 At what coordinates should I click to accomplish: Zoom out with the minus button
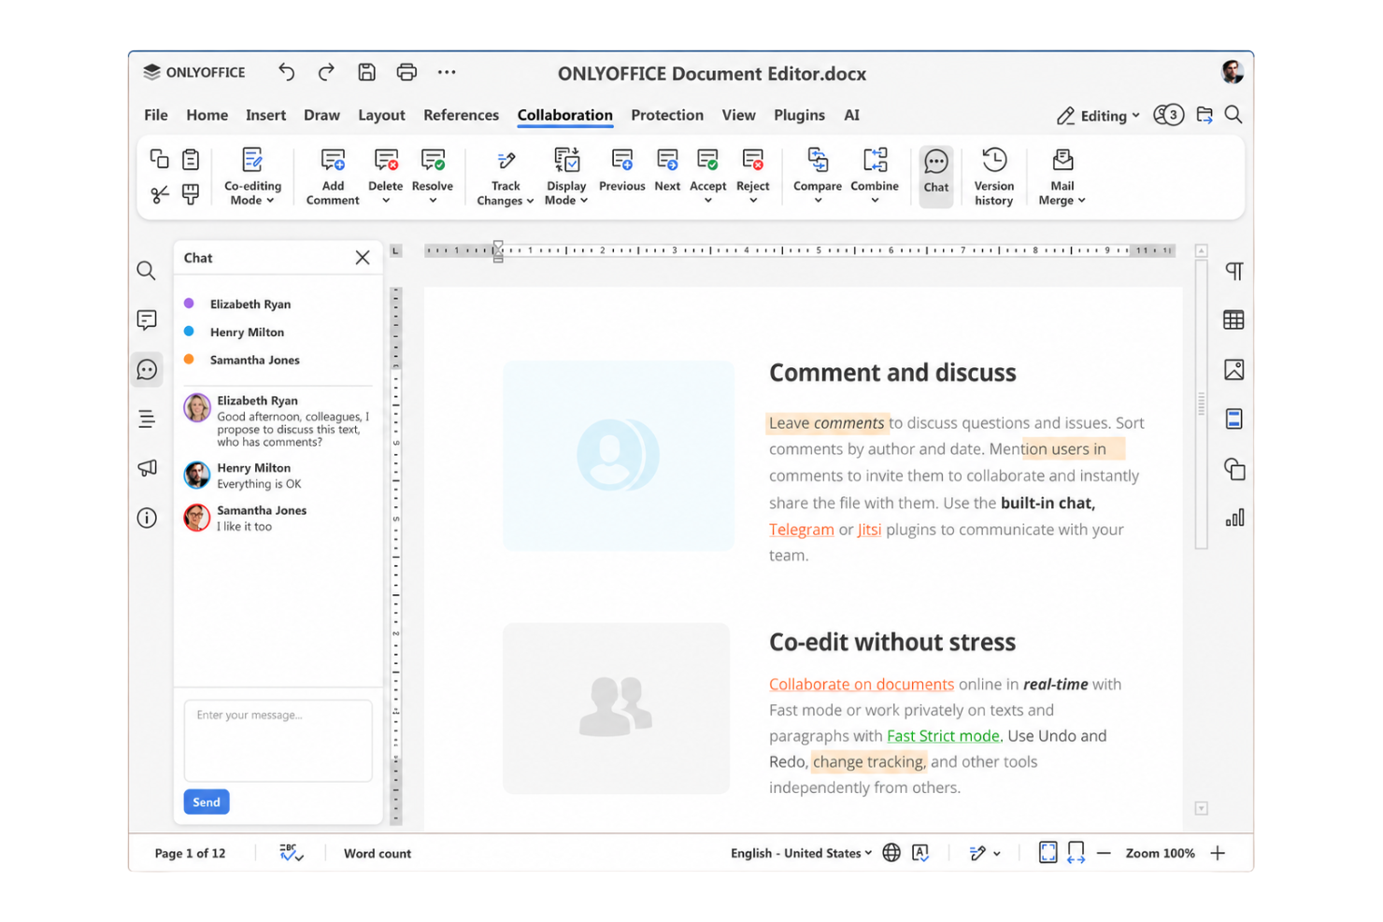pyautogui.click(x=1104, y=853)
